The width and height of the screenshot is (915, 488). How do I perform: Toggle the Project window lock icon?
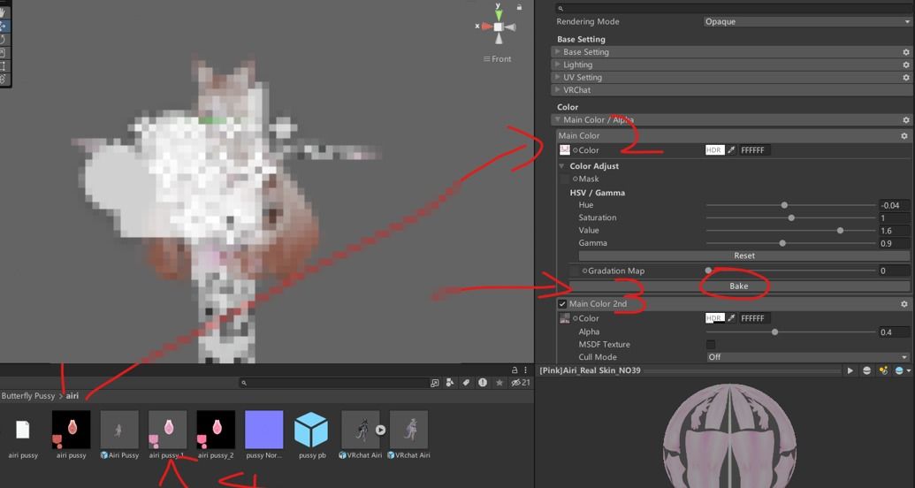[515, 370]
